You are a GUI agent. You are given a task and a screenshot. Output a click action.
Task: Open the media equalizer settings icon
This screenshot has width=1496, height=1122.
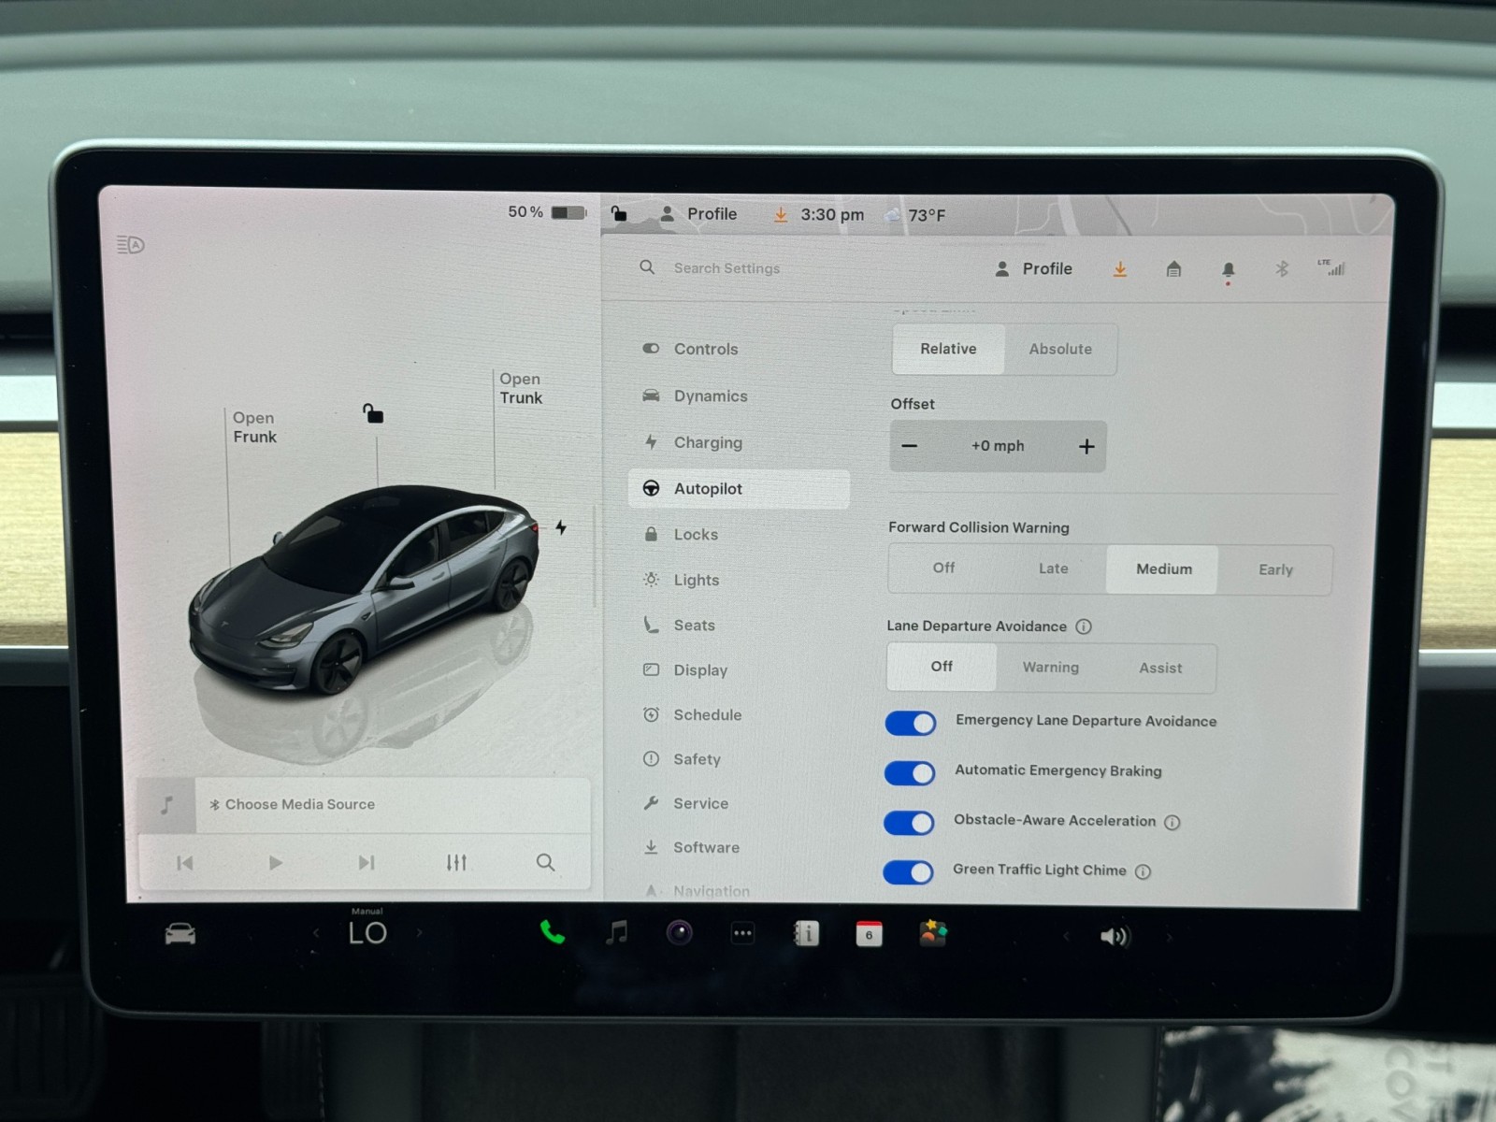click(456, 862)
